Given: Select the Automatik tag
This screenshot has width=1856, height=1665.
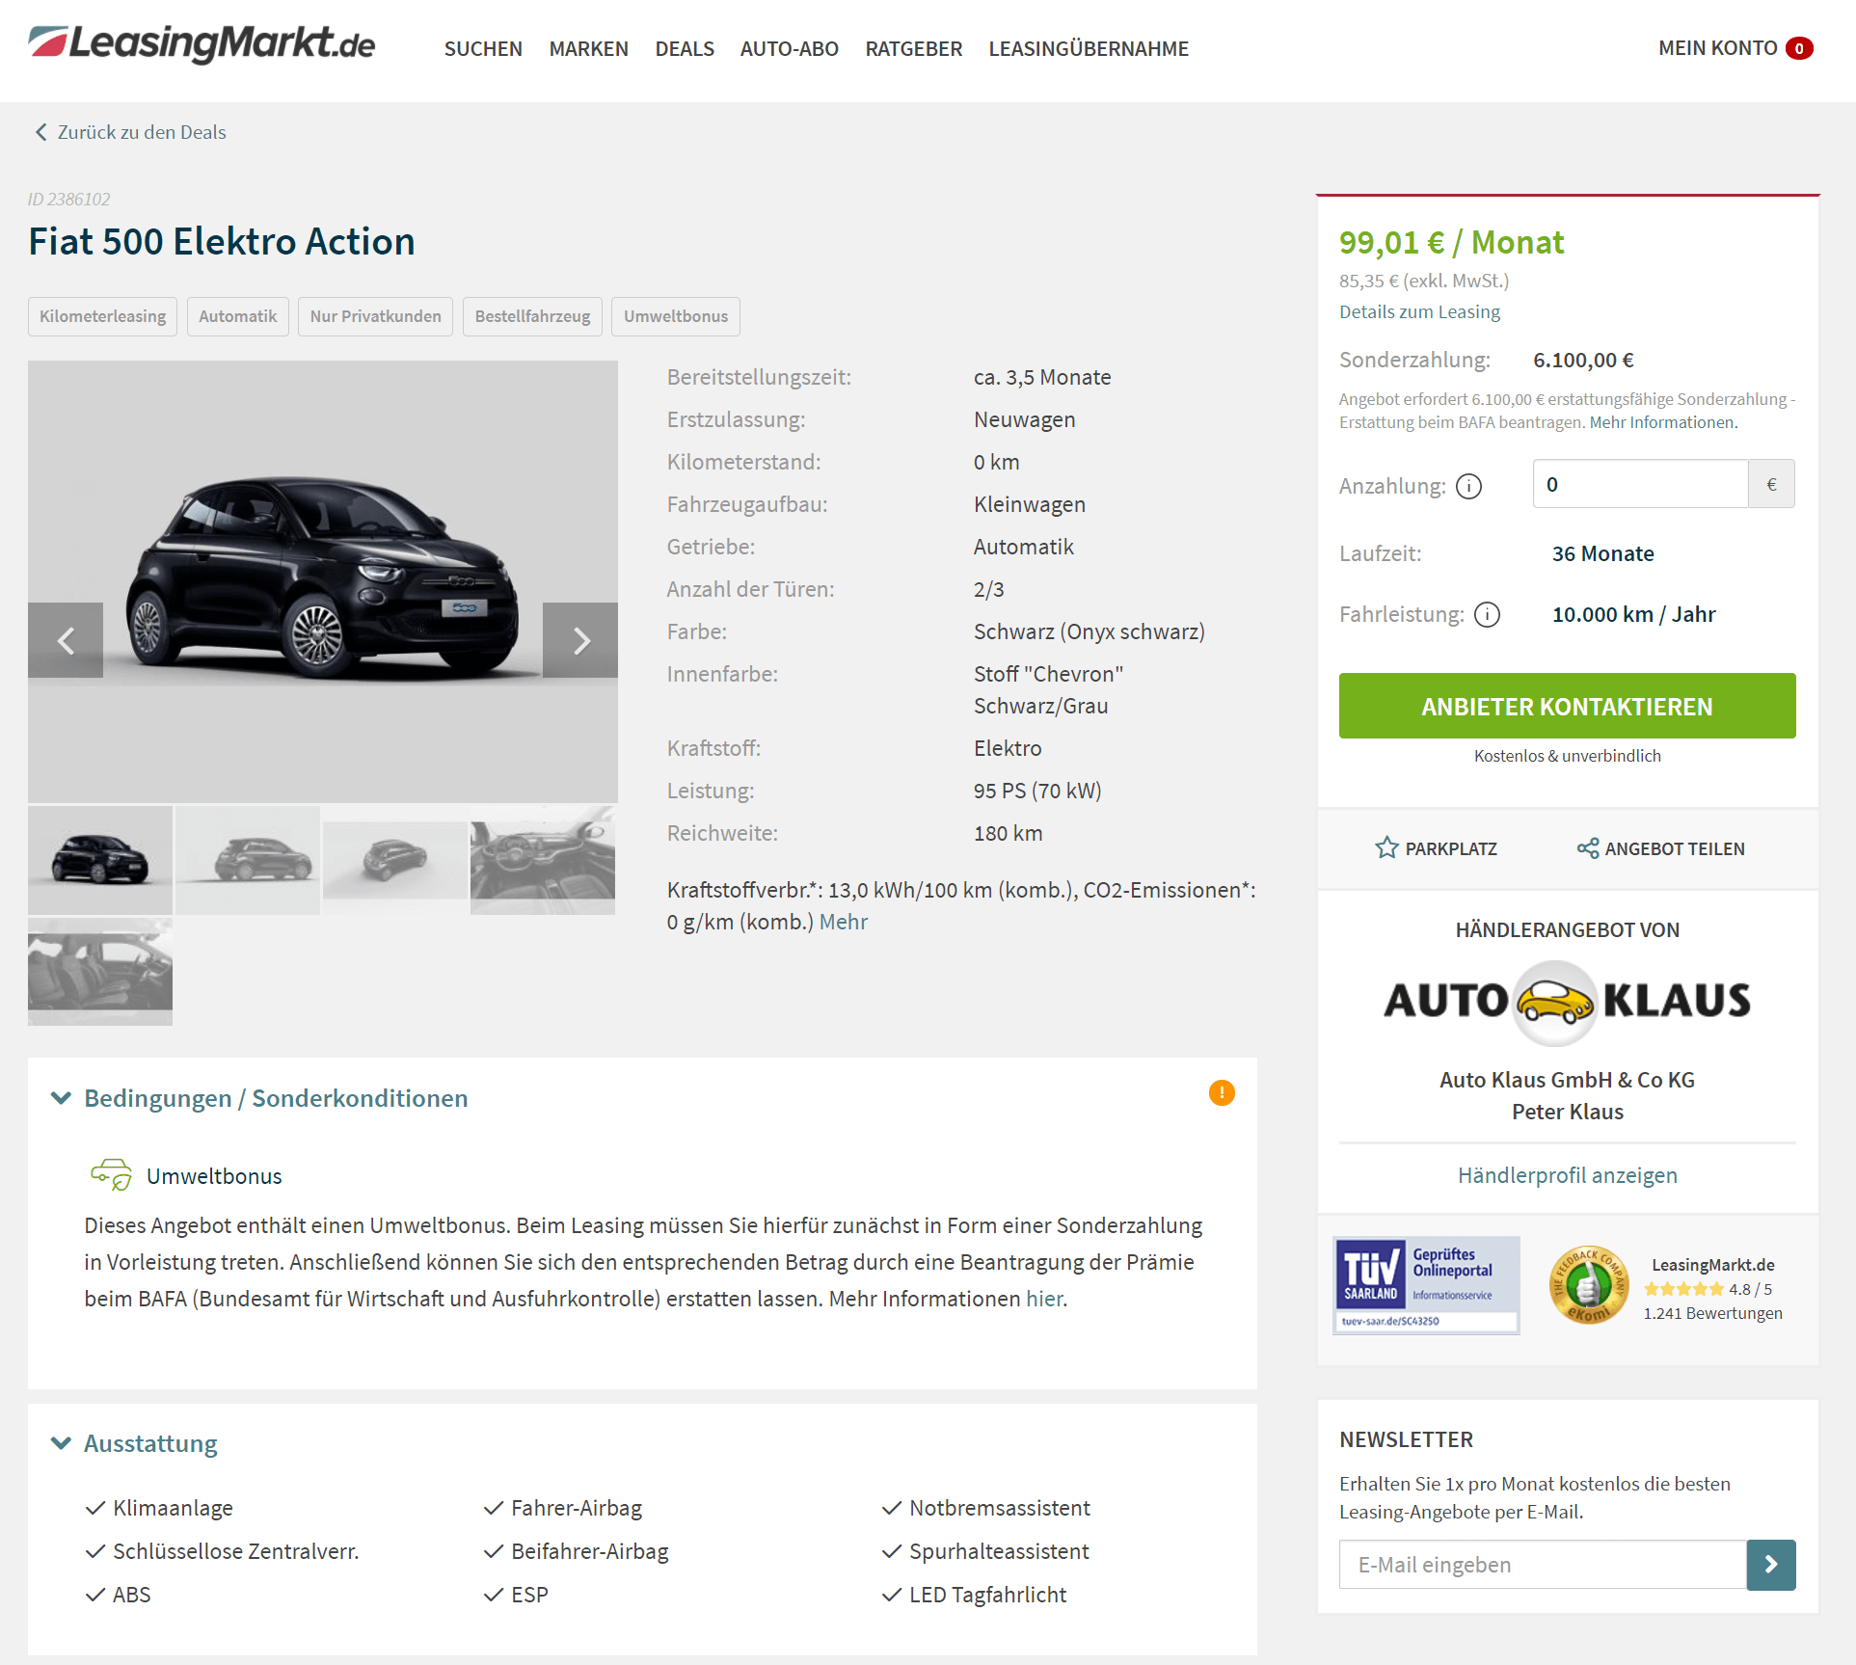Looking at the screenshot, I should tap(237, 316).
